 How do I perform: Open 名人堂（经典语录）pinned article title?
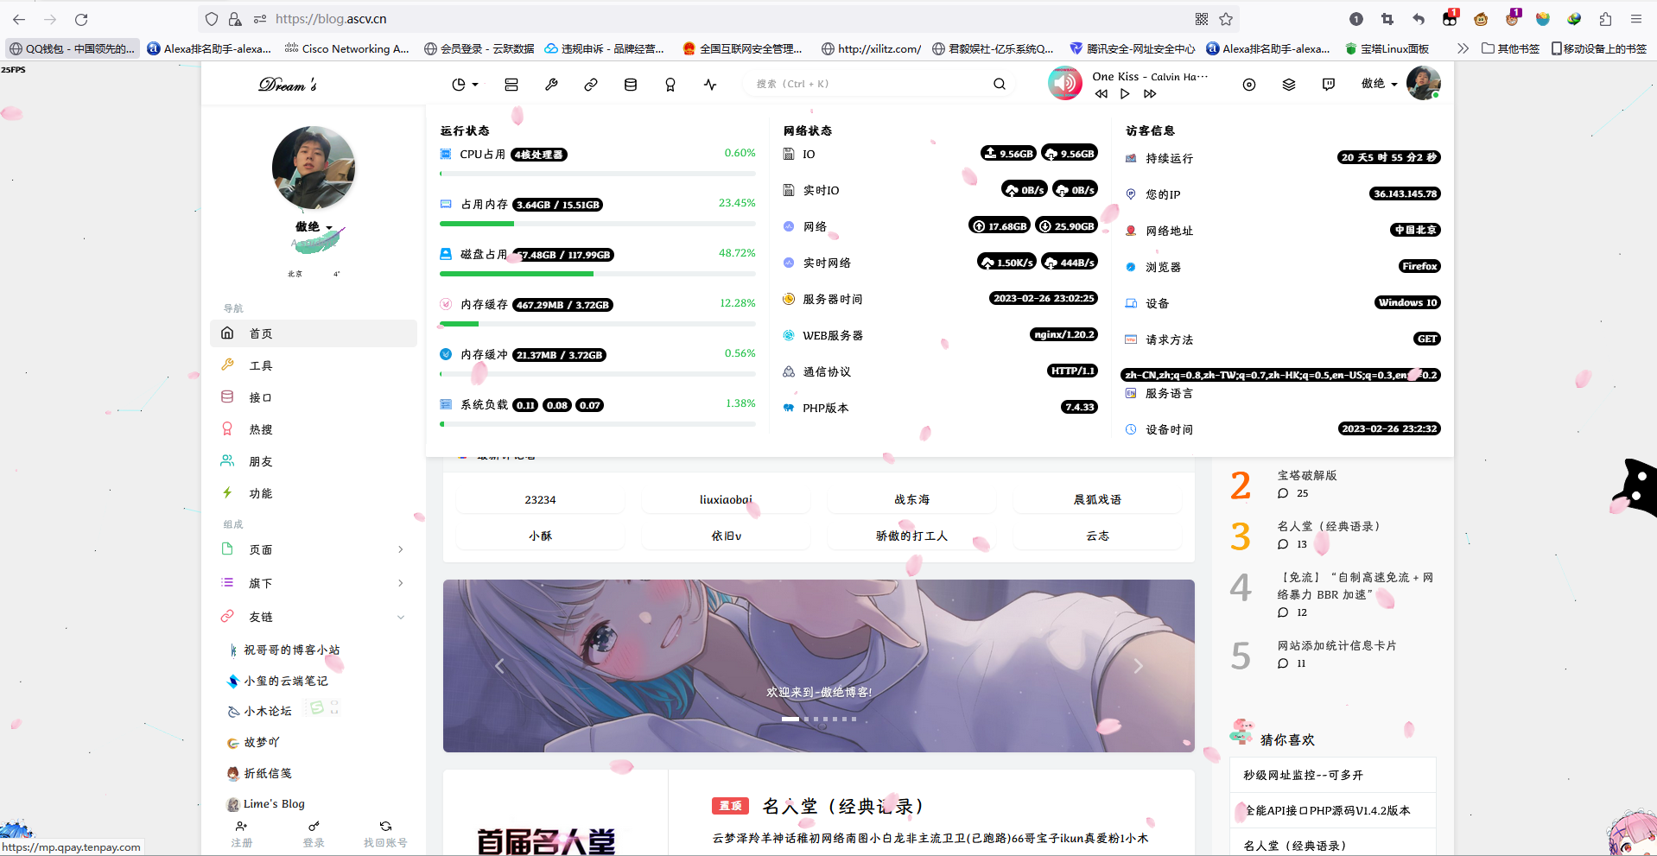pos(843,807)
